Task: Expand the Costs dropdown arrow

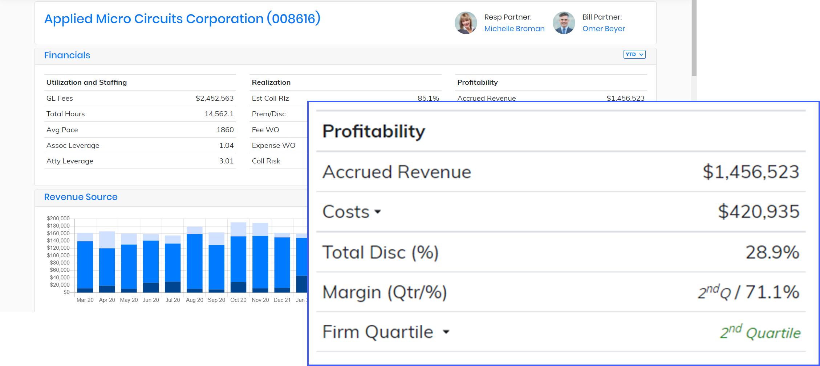Action: (378, 212)
